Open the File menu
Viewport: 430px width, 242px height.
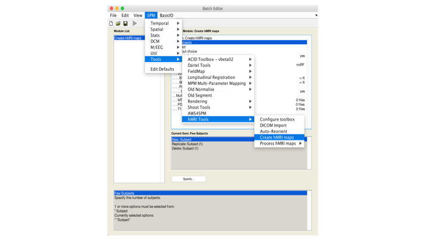point(113,16)
